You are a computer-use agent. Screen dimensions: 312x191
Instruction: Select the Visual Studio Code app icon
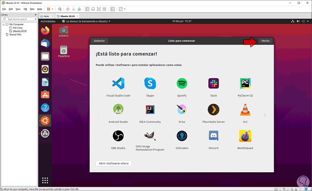click(118, 83)
